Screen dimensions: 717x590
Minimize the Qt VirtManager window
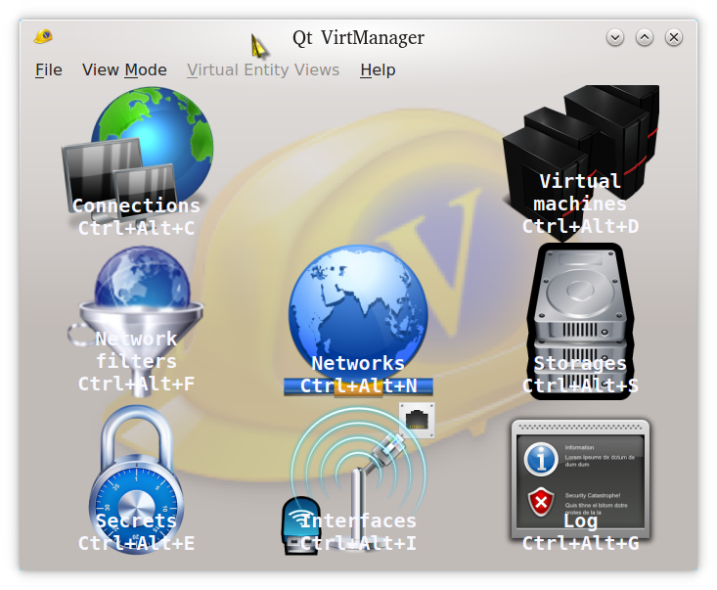(615, 37)
